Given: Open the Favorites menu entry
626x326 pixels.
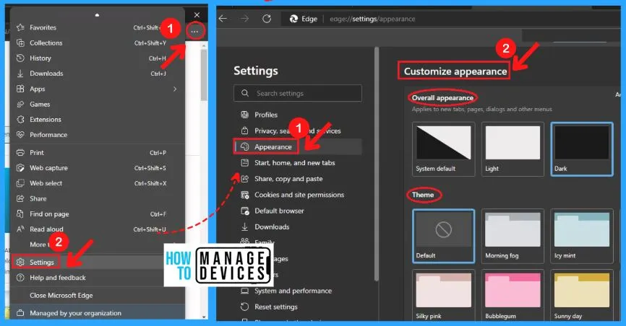Looking at the screenshot, I should (96, 27).
